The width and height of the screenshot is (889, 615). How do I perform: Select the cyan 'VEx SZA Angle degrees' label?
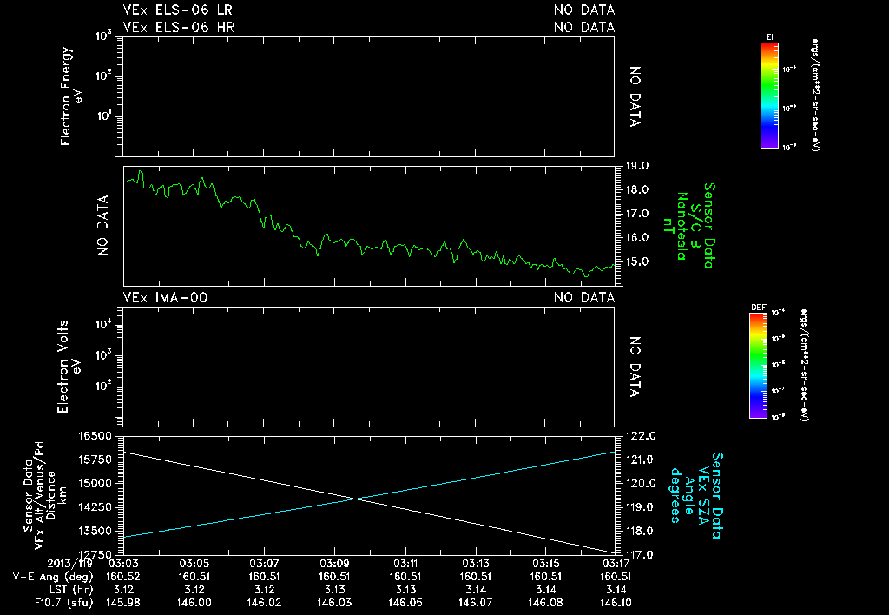[697, 495]
